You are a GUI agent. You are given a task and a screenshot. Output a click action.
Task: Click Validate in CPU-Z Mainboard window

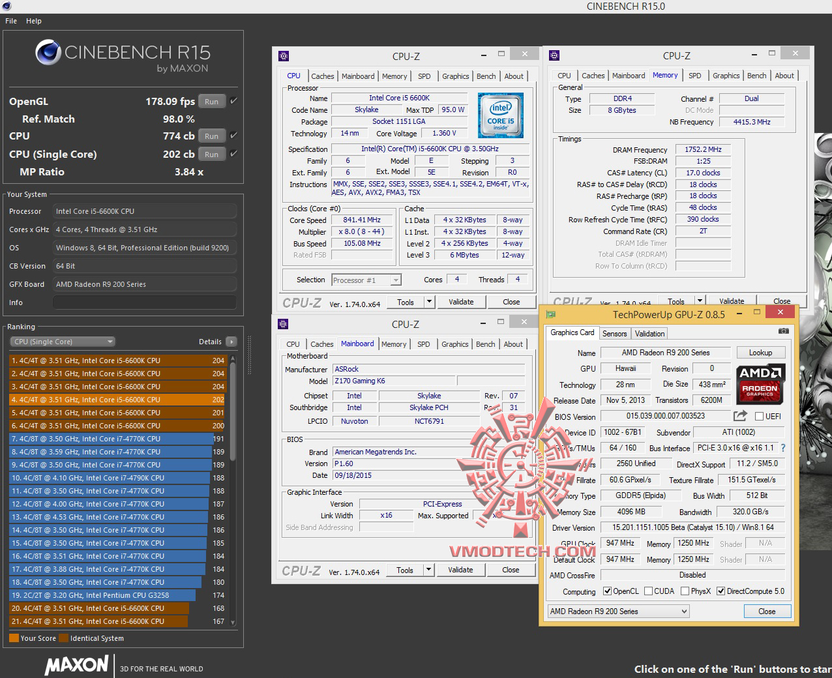tap(460, 570)
